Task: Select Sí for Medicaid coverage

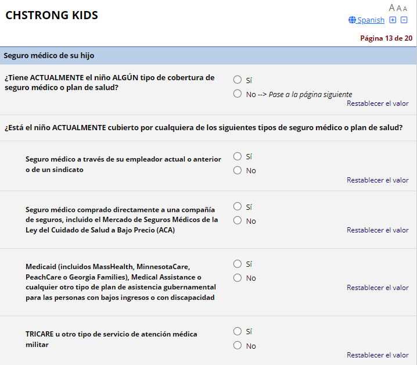Action: (238, 264)
